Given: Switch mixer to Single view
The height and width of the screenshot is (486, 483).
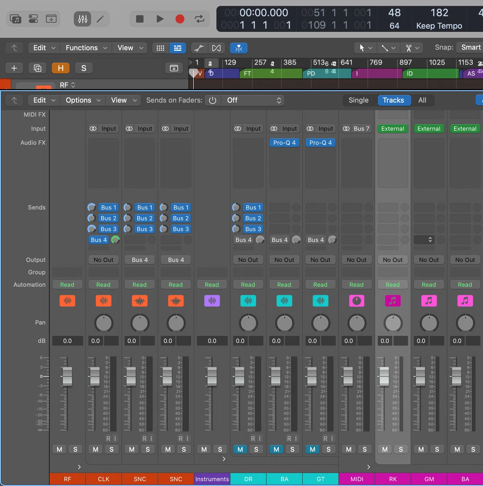Looking at the screenshot, I should click(x=358, y=100).
